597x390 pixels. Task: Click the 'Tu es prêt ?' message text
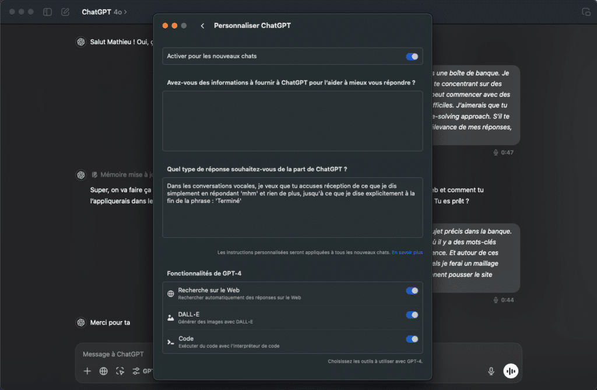click(x=452, y=201)
